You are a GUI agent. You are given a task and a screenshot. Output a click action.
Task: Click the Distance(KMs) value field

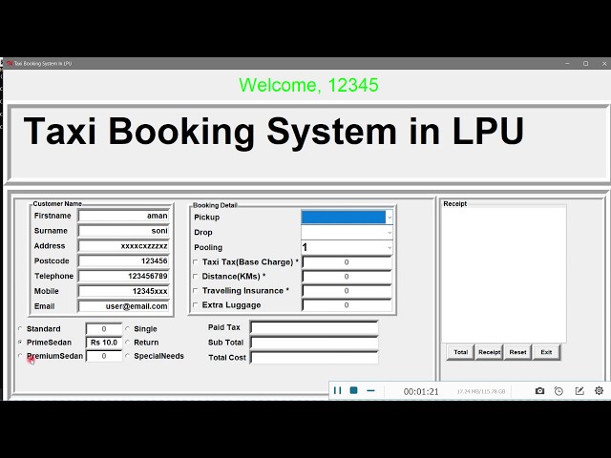[347, 277]
